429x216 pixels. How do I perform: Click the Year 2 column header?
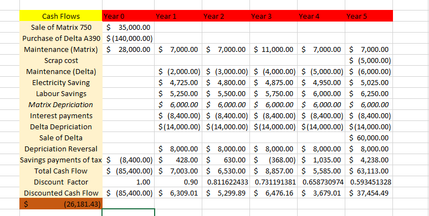click(x=226, y=16)
